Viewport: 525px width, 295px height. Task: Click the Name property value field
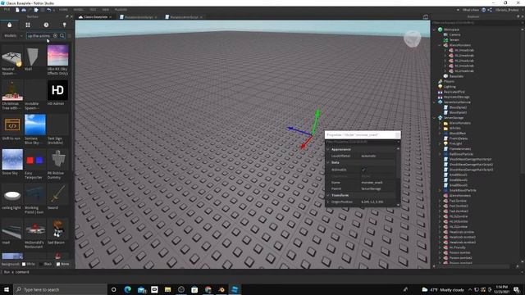(x=377, y=183)
